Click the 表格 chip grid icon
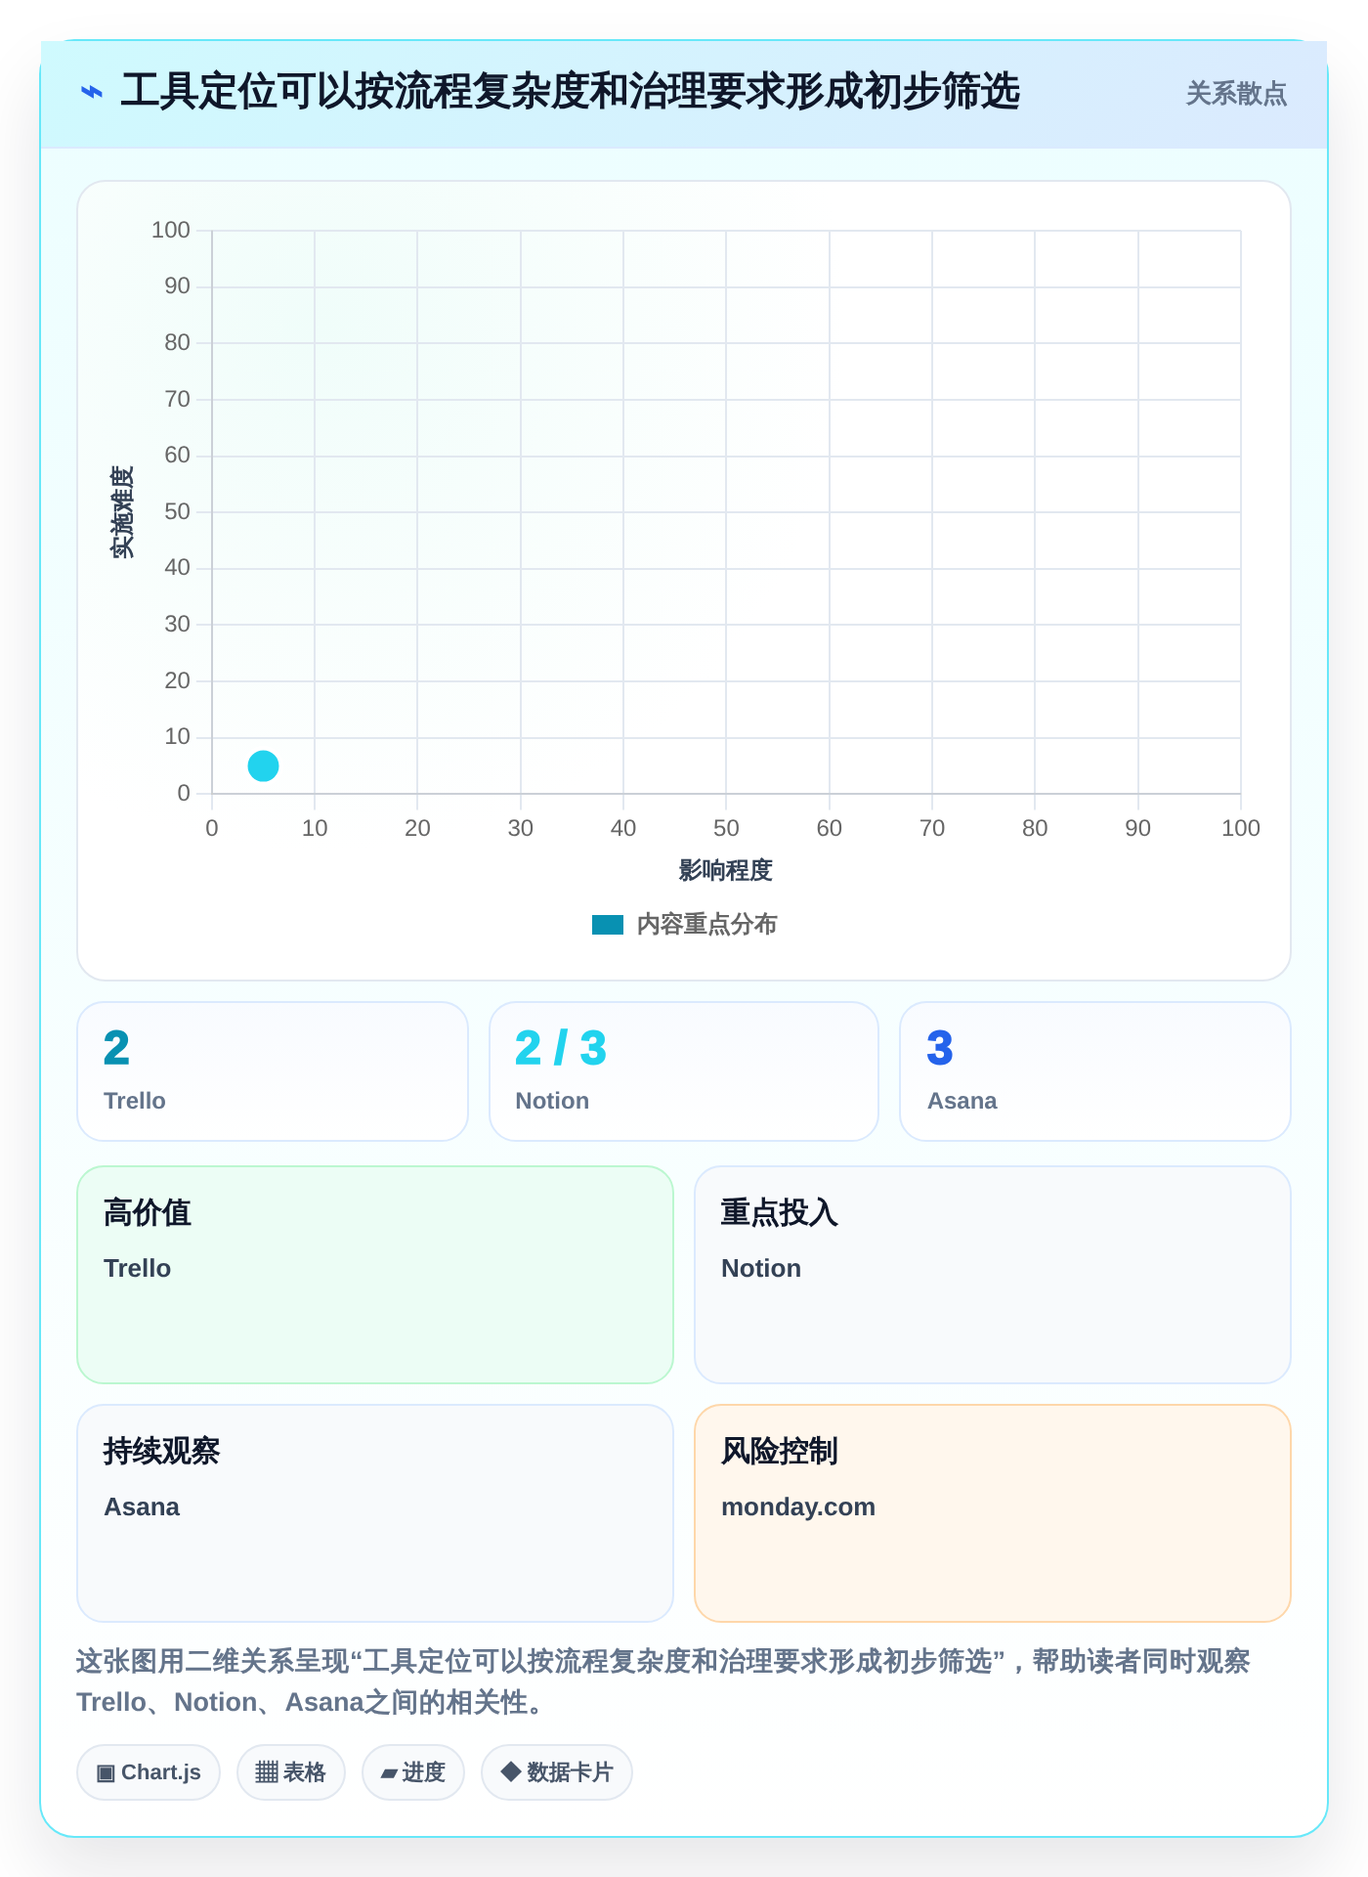Screen dimensions: 1368x1877 point(267,1772)
